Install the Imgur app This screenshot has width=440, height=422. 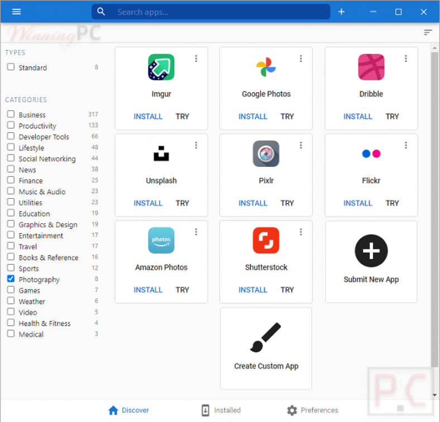pos(148,117)
